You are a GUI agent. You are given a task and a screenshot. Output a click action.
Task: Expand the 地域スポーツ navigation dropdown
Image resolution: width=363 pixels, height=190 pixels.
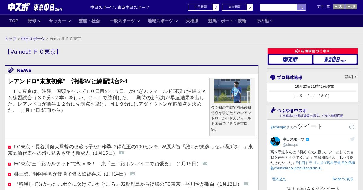coord(163,21)
